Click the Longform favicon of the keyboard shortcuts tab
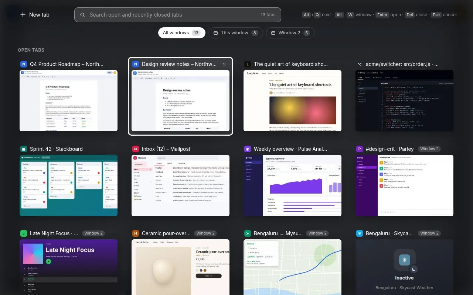 [248, 64]
